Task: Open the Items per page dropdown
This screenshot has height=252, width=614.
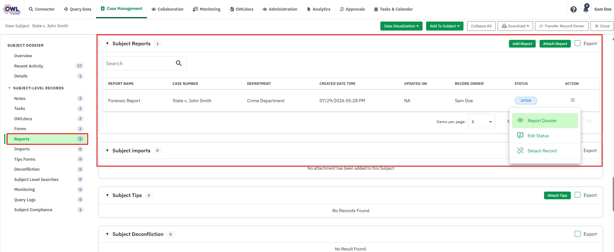Action: click(x=482, y=122)
